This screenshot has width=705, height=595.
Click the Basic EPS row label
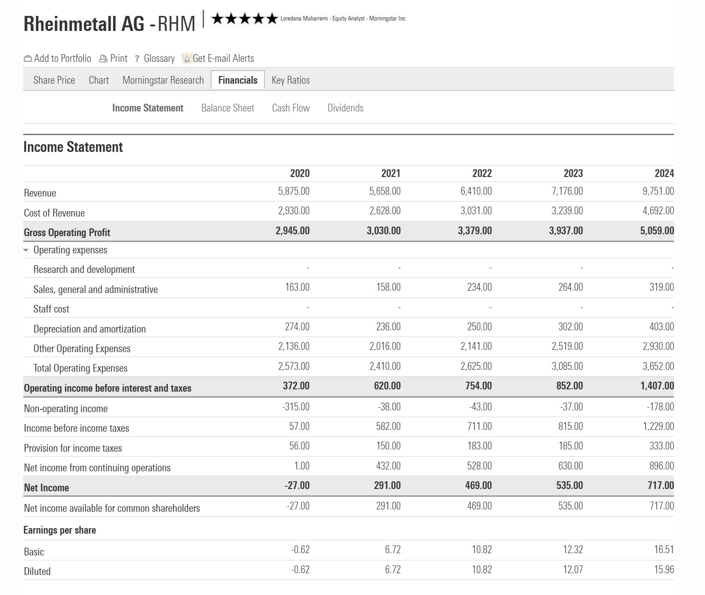click(34, 552)
